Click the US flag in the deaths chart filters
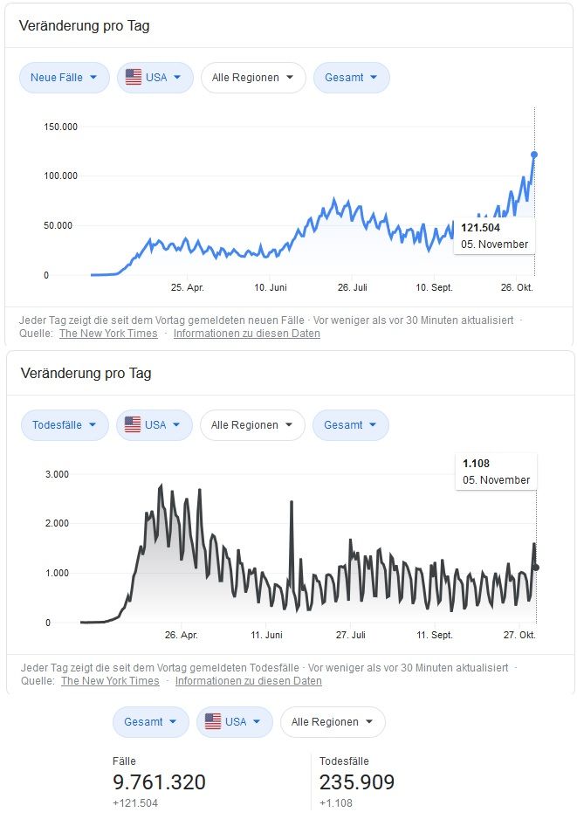This screenshot has height=840, width=577. click(x=133, y=425)
